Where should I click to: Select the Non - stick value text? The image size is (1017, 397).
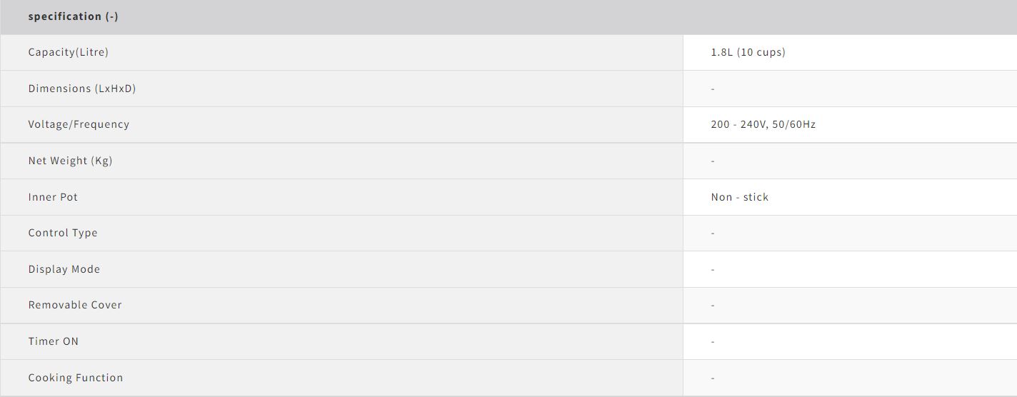click(x=739, y=197)
